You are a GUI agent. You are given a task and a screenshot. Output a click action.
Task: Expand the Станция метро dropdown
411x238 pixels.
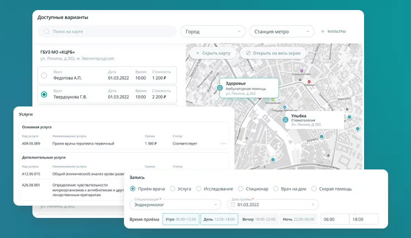[281, 32]
